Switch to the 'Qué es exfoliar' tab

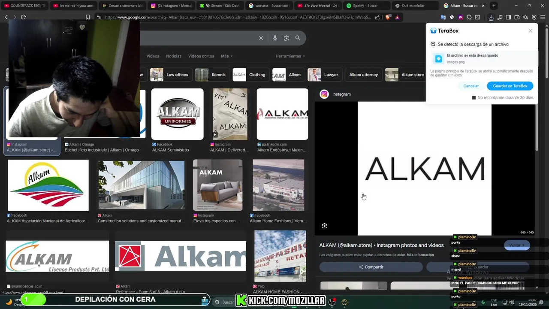click(416, 6)
